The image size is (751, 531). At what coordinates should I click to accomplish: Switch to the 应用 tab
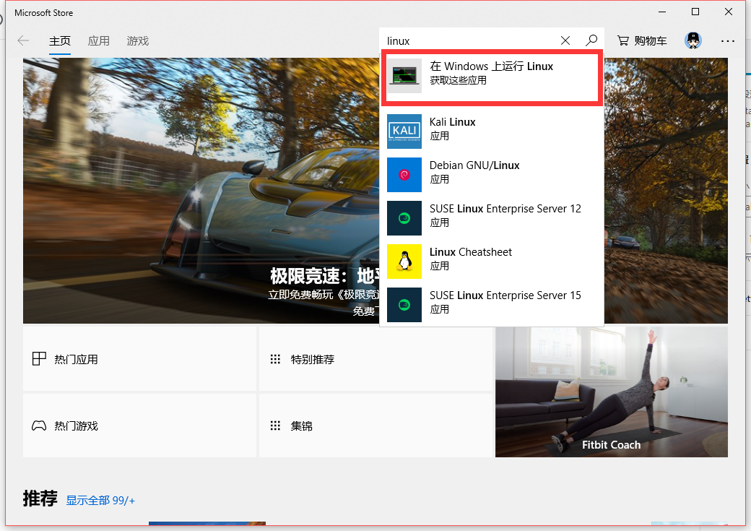point(99,41)
